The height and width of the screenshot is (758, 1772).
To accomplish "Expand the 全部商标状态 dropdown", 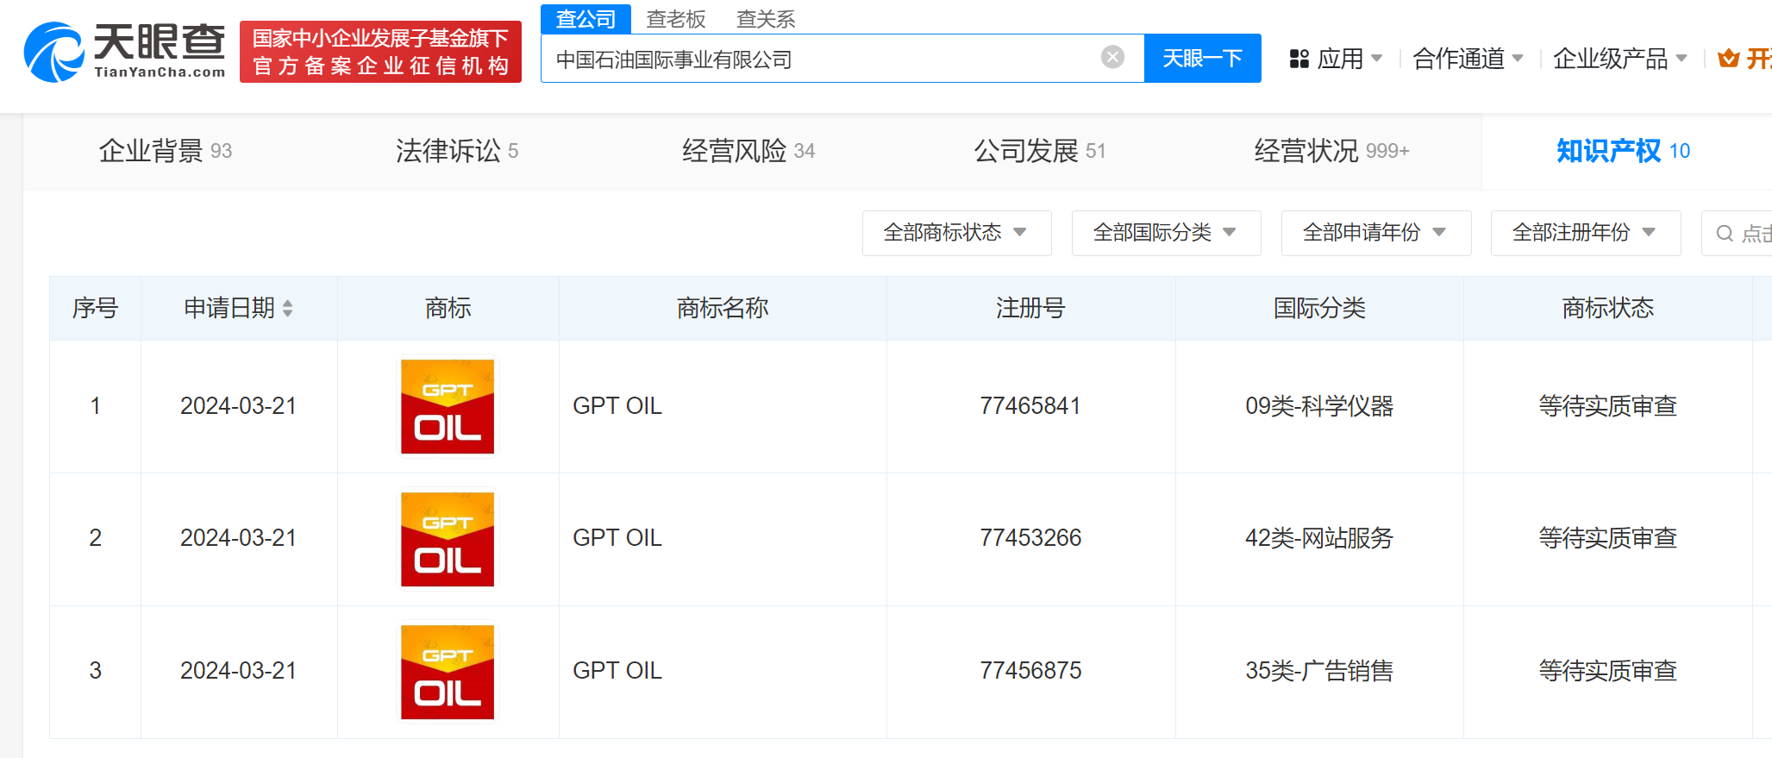I will [x=956, y=233].
